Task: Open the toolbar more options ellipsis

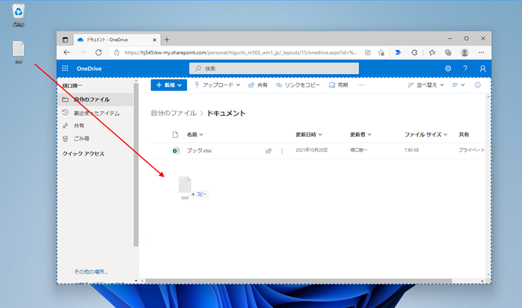Action: 361,85
